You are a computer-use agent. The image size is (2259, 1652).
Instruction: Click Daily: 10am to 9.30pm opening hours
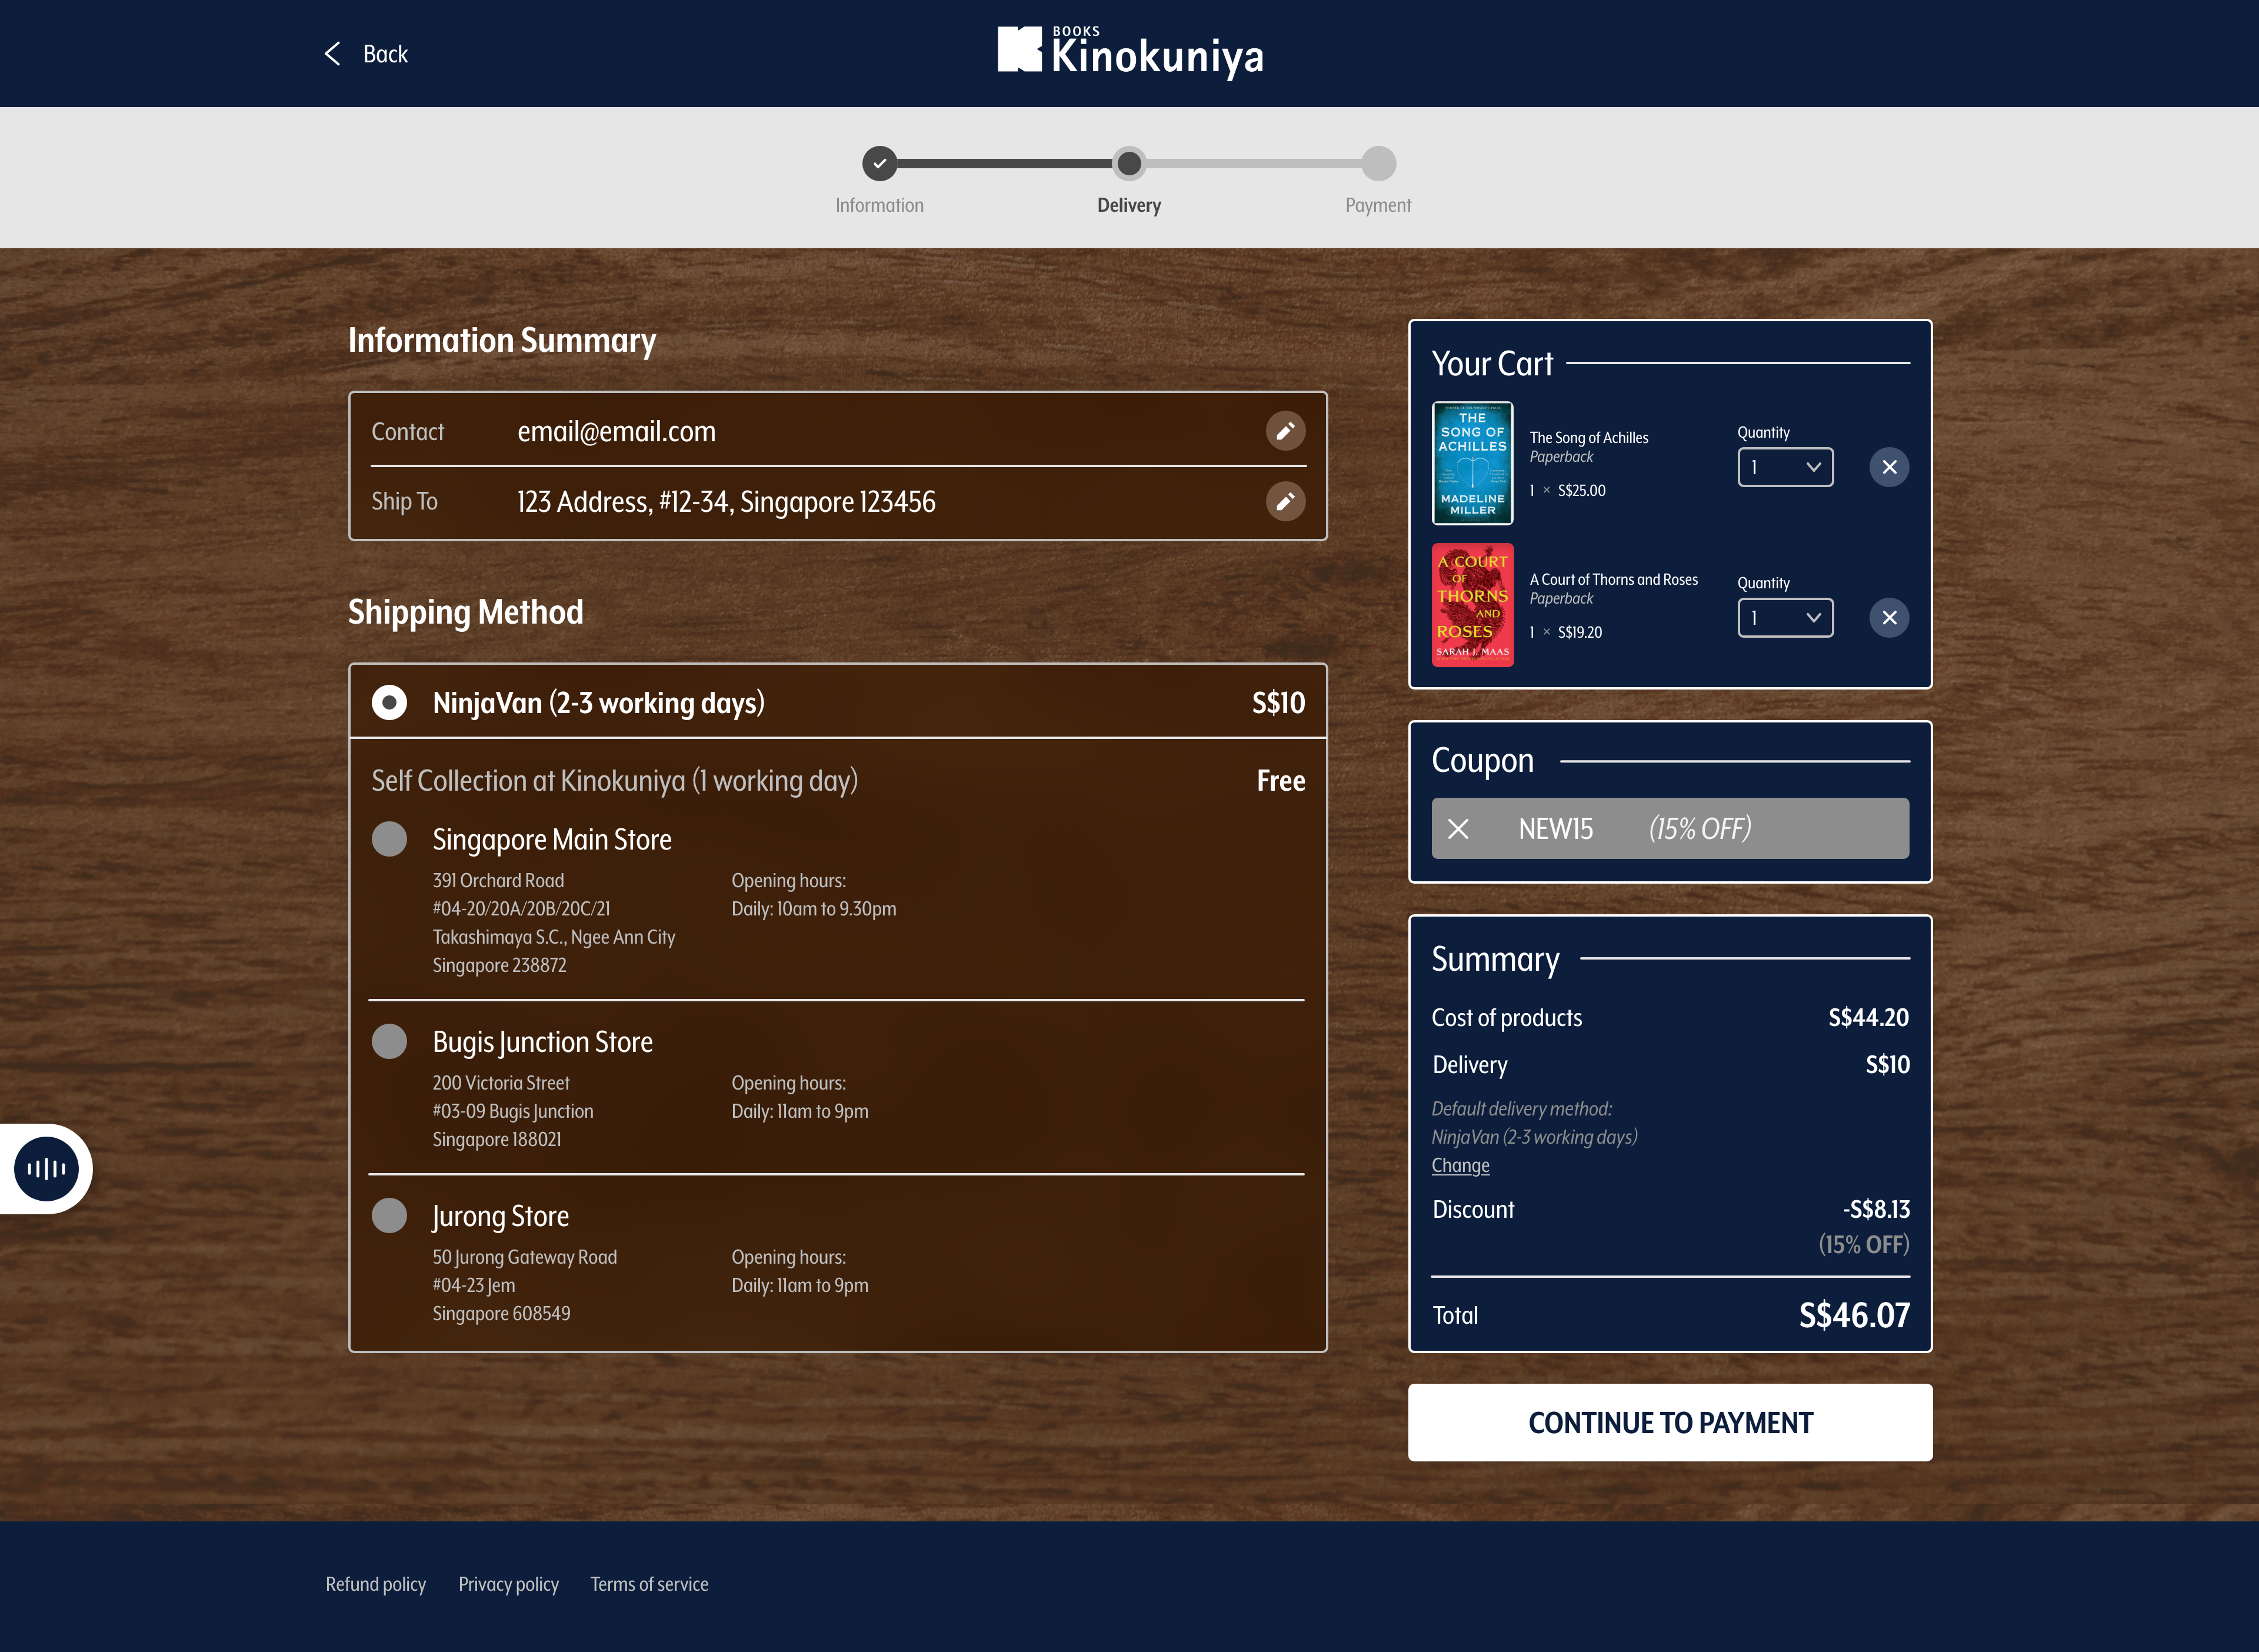813,908
